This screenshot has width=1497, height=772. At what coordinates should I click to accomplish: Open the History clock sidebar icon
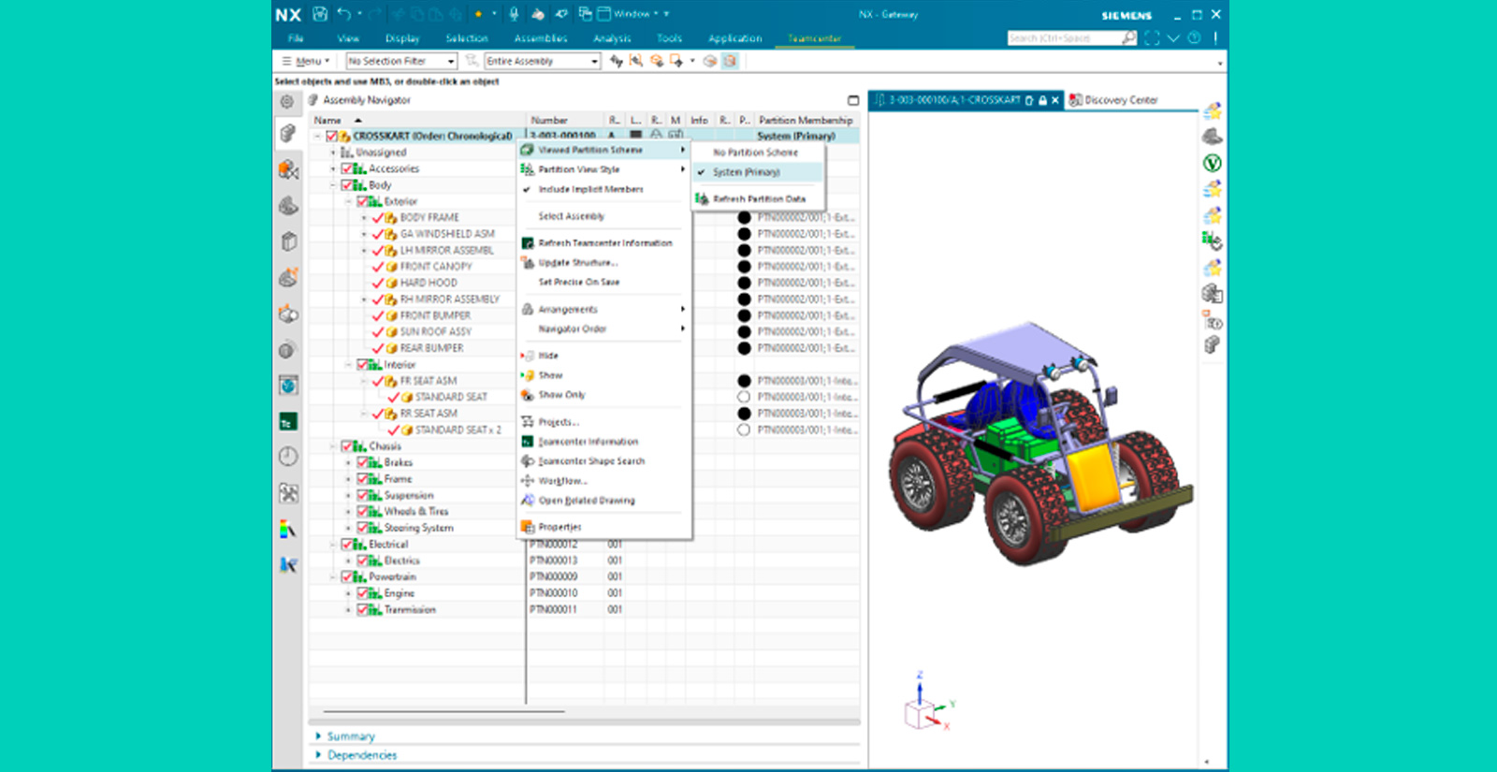coord(288,457)
